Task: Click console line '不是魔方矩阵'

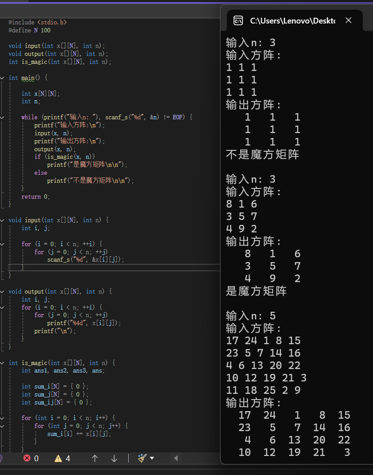Action: (262, 154)
